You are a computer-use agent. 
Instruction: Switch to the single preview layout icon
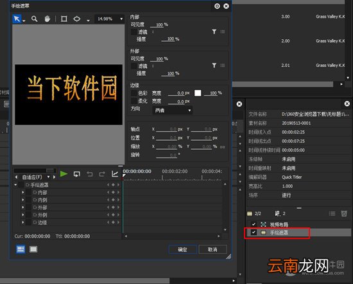point(33,249)
